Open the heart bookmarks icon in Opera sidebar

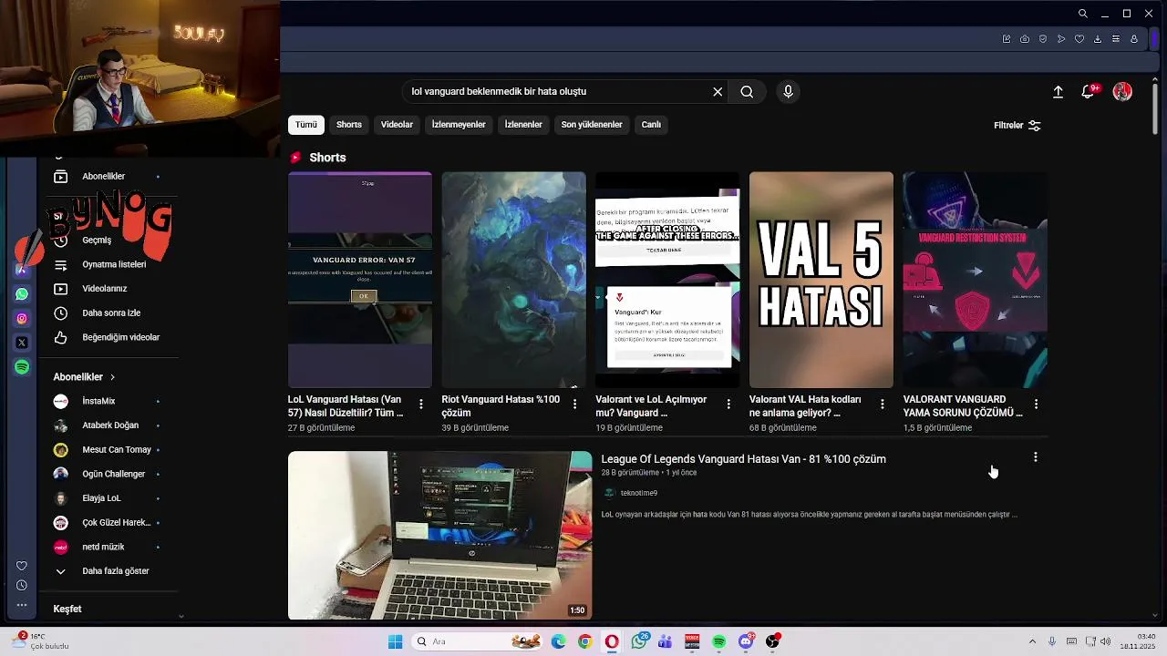[x=22, y=566]
